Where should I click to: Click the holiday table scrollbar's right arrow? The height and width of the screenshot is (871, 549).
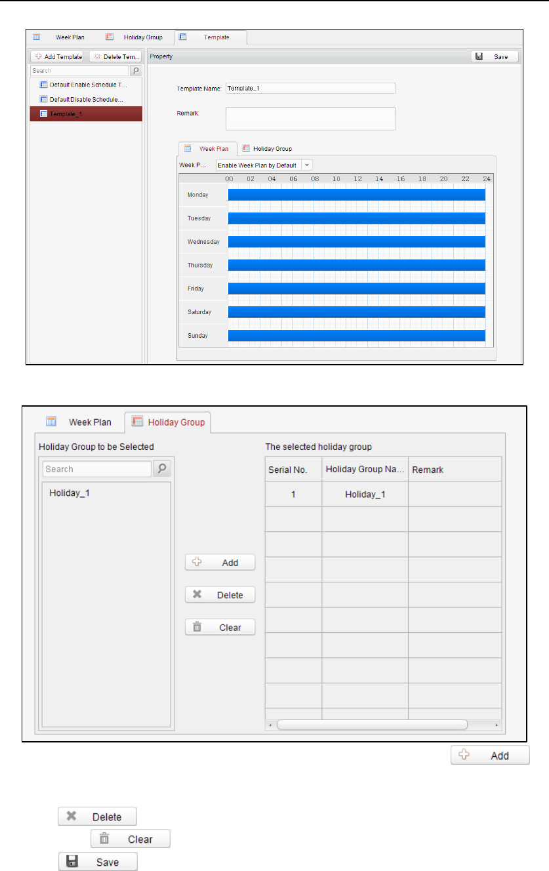click(x=497, y=725)
